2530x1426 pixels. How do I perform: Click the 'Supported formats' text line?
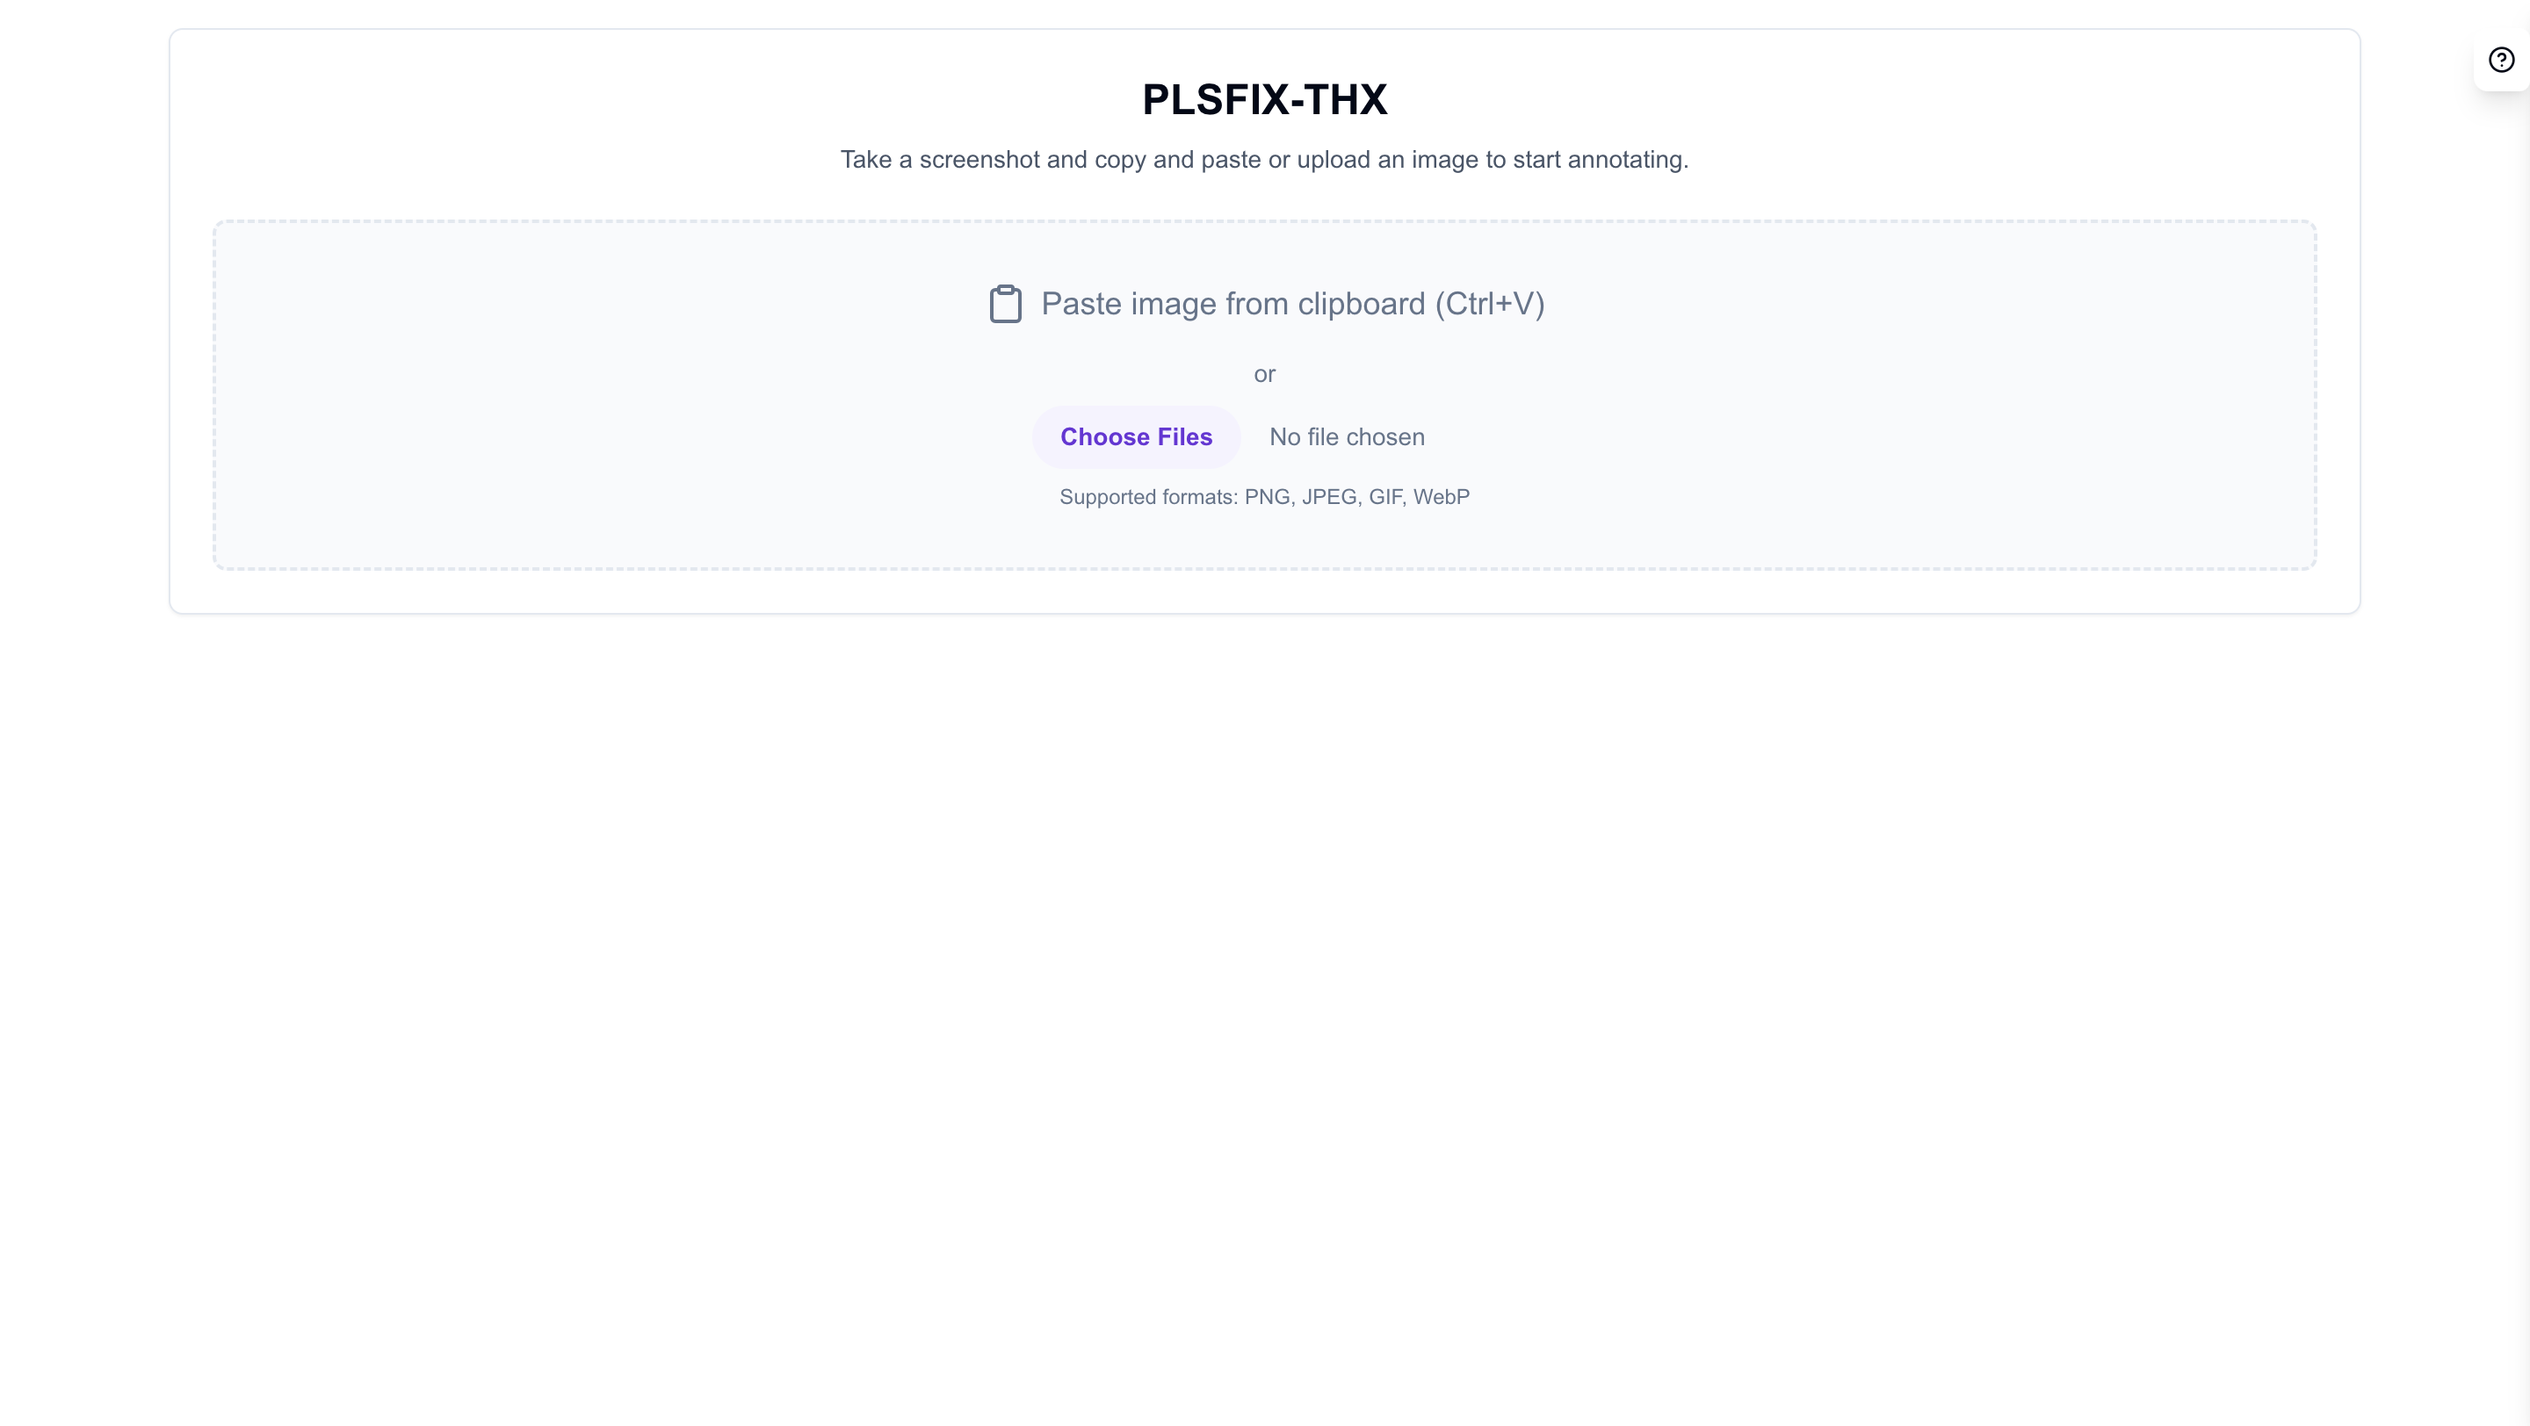pos(1264,497)
